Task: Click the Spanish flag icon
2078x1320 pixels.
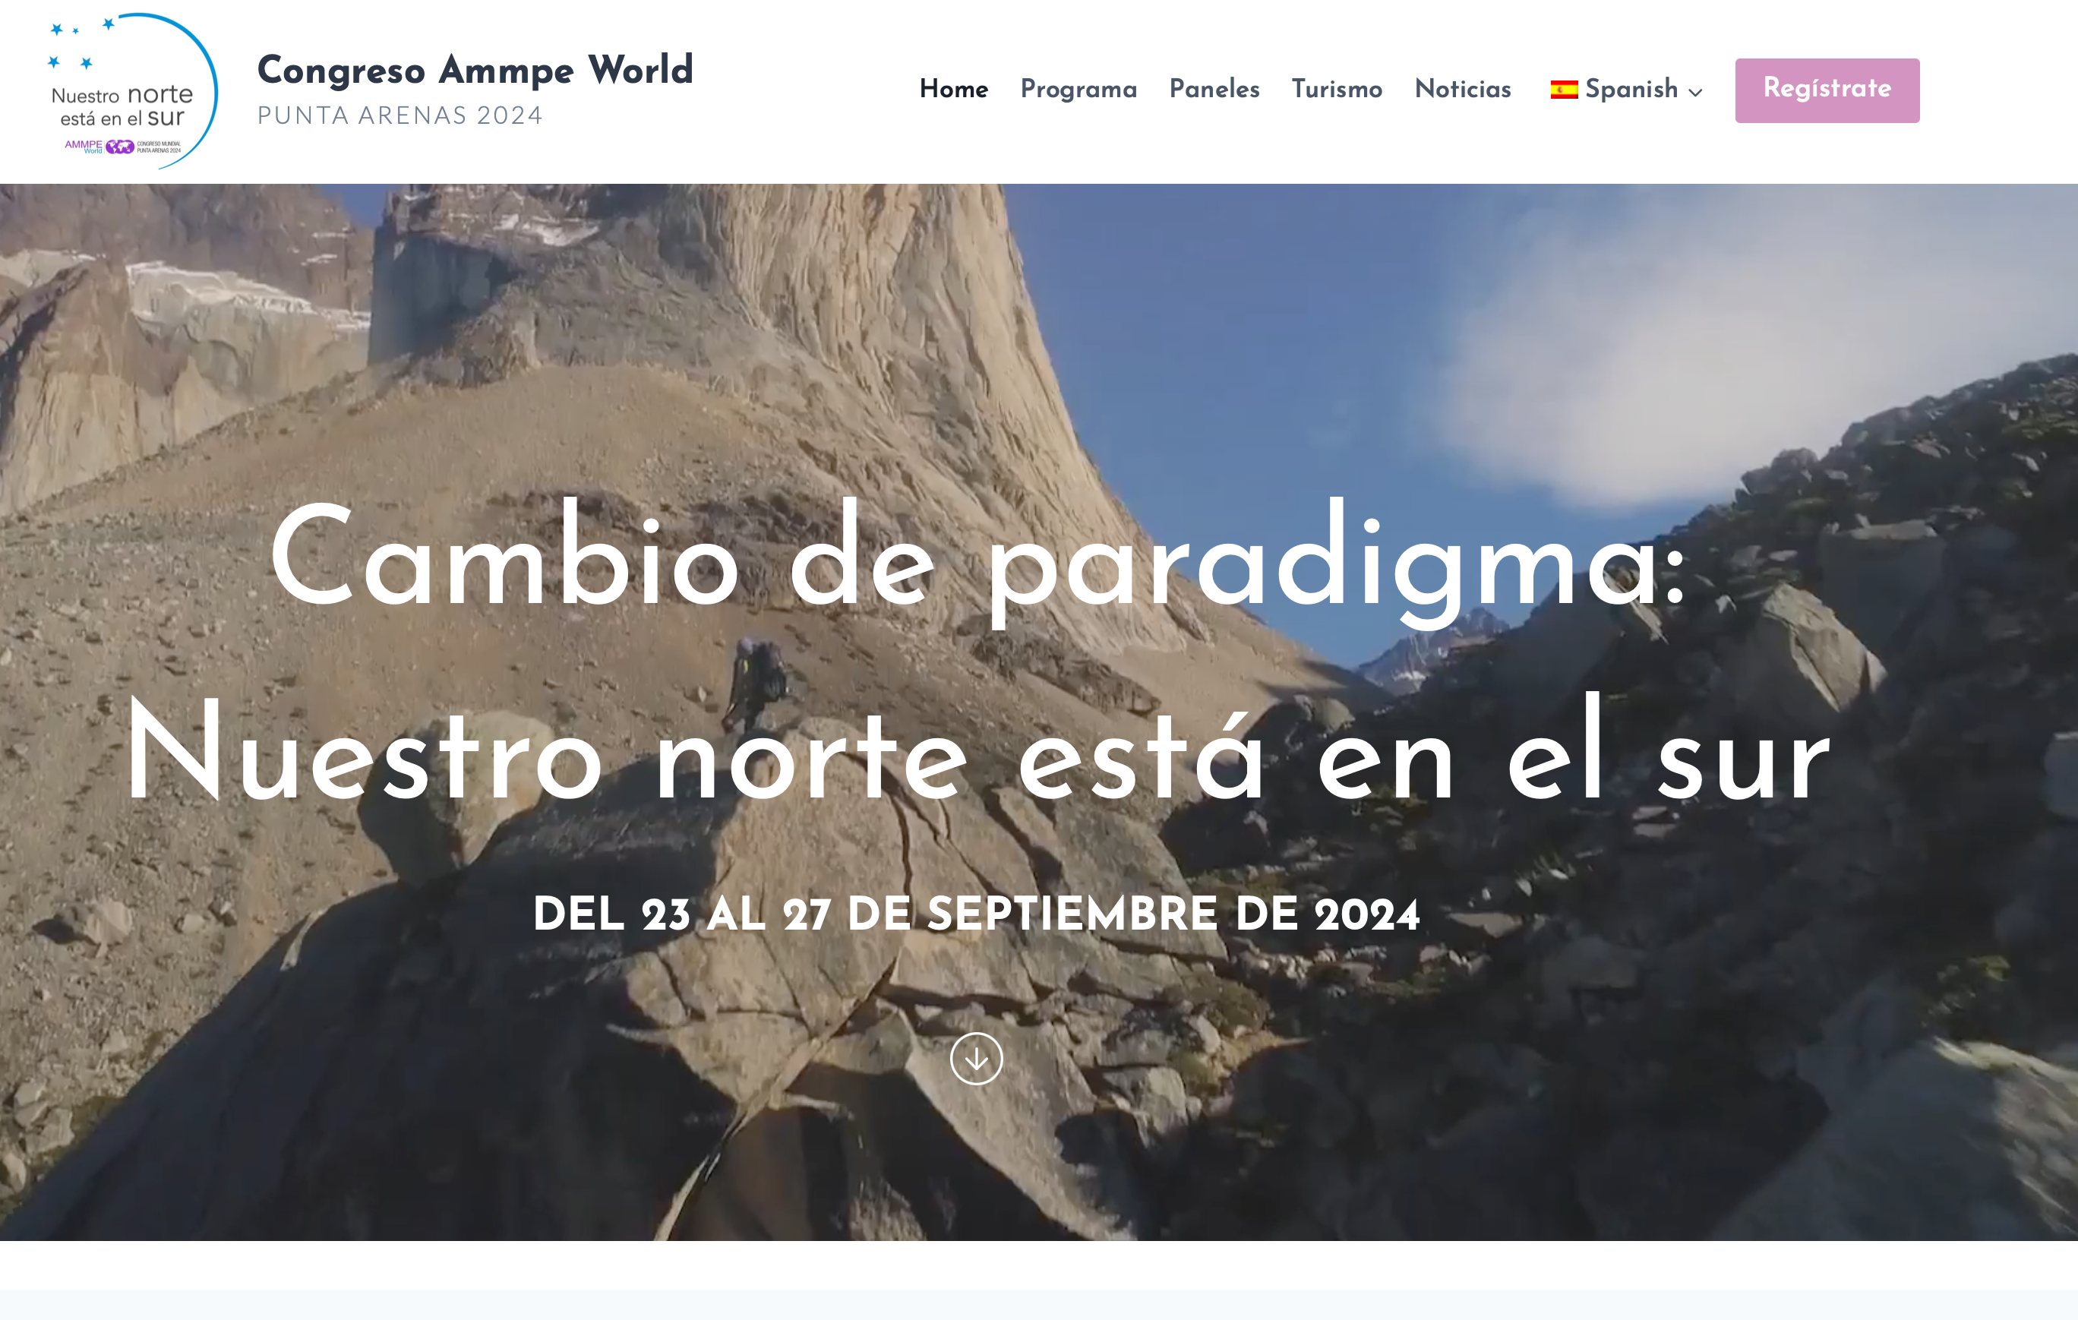Action: pos(1564,90)
